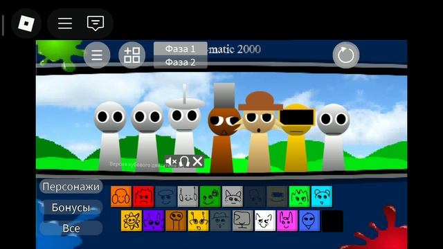Switch to Фаза 2
Screen dimensions: 443x249
180,62
